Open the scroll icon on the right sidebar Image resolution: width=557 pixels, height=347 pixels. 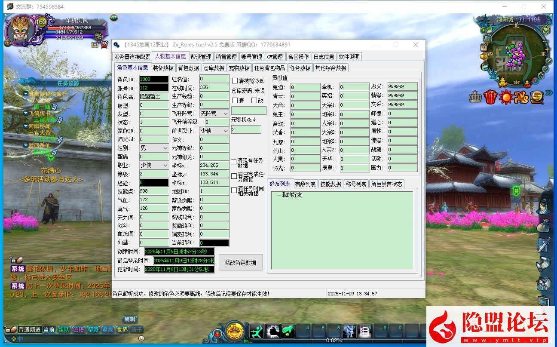(x=543, y=264)
